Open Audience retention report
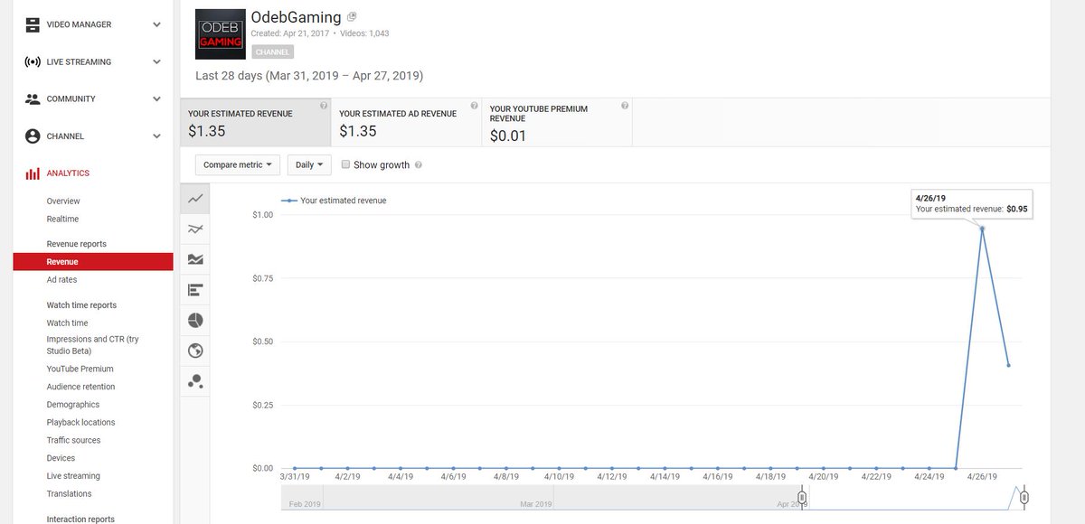The image size is (1085, 524). 80,387
